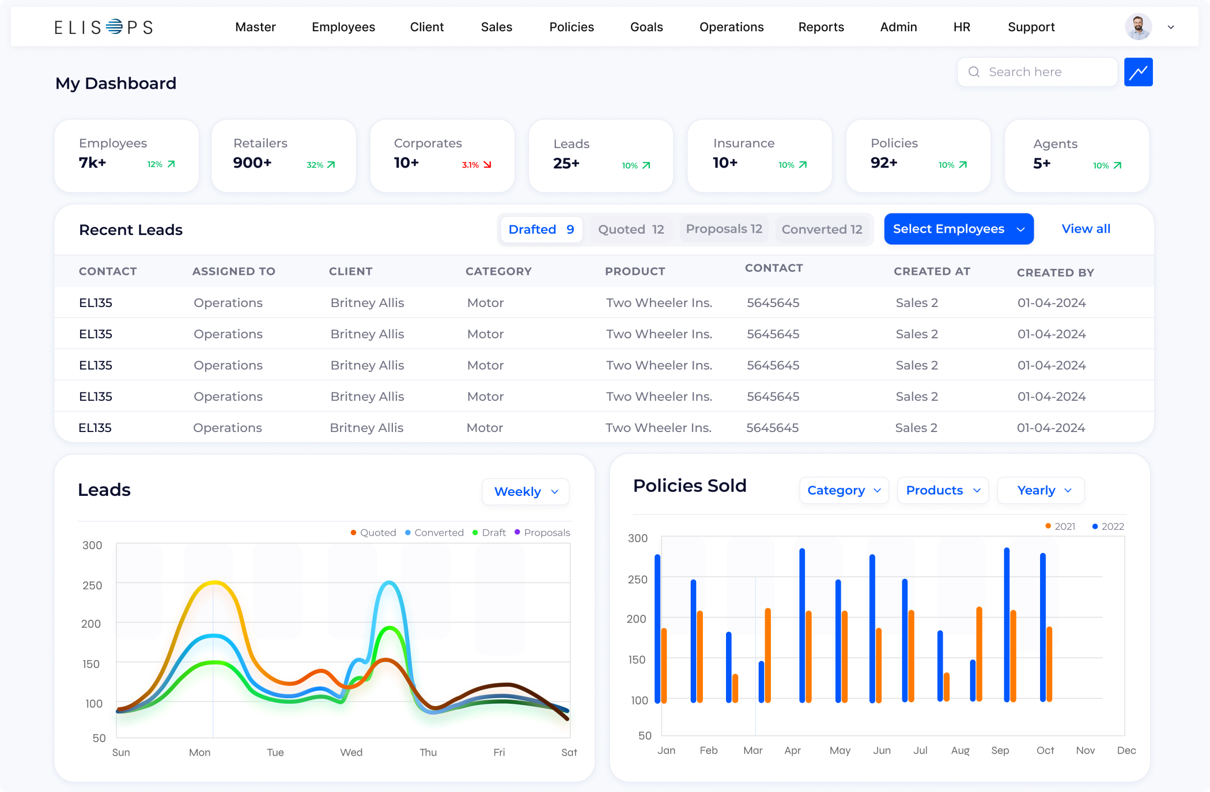Click the search bar icon
1210x792 pixels.
[974, 72]
